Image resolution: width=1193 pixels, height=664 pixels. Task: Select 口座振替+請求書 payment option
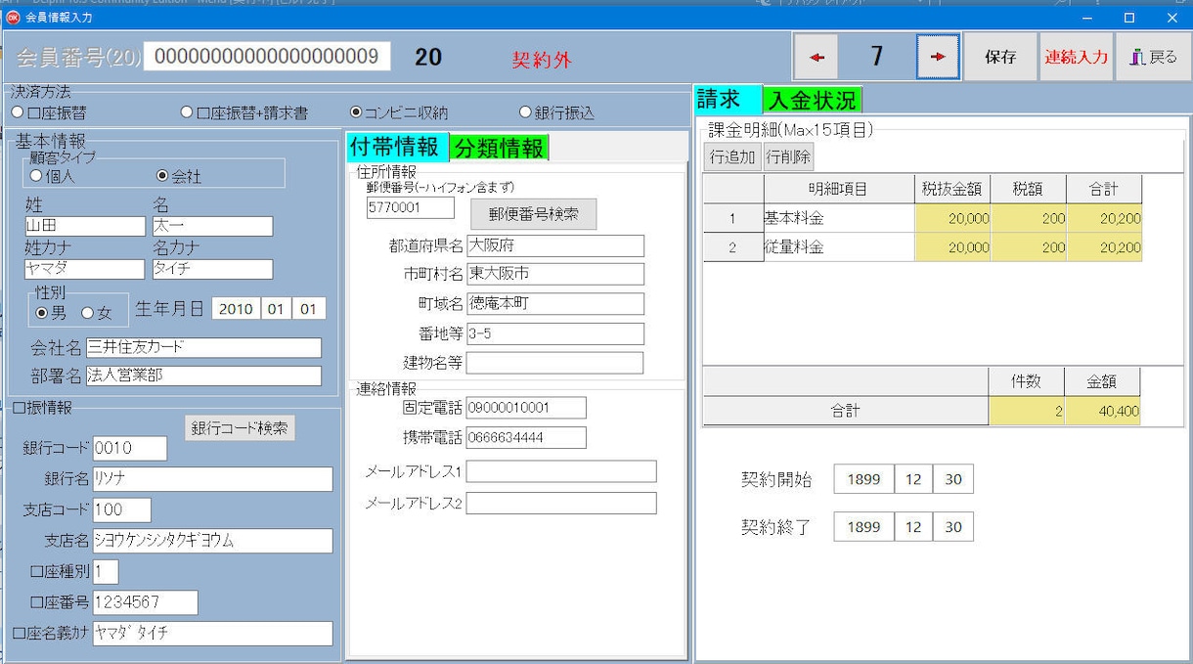coord(245,112)
